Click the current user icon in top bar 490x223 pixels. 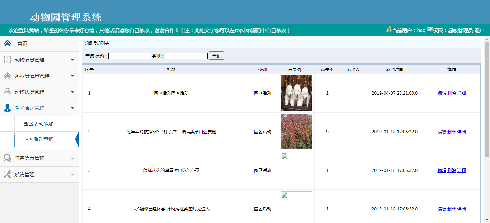[389, 30]
